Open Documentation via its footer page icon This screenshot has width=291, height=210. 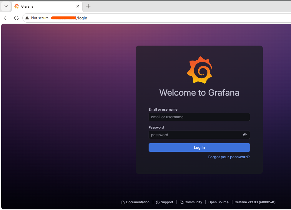pyautogui.click(x=123, y=202)
